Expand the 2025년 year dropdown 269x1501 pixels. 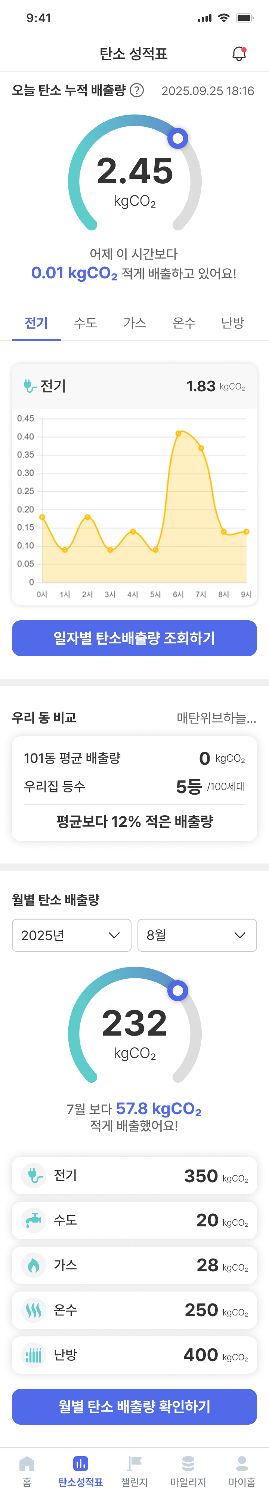72,935
